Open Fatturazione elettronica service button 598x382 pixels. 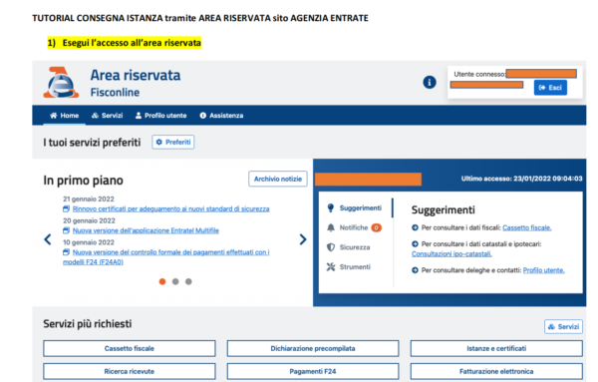coord(496,371)
